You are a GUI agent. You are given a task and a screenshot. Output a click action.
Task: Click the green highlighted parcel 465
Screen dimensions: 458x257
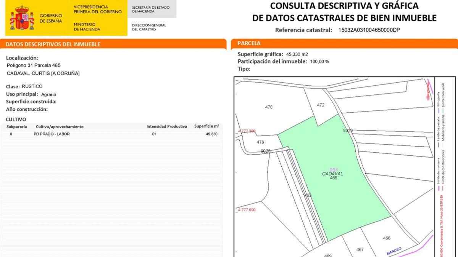coord(336,183)
